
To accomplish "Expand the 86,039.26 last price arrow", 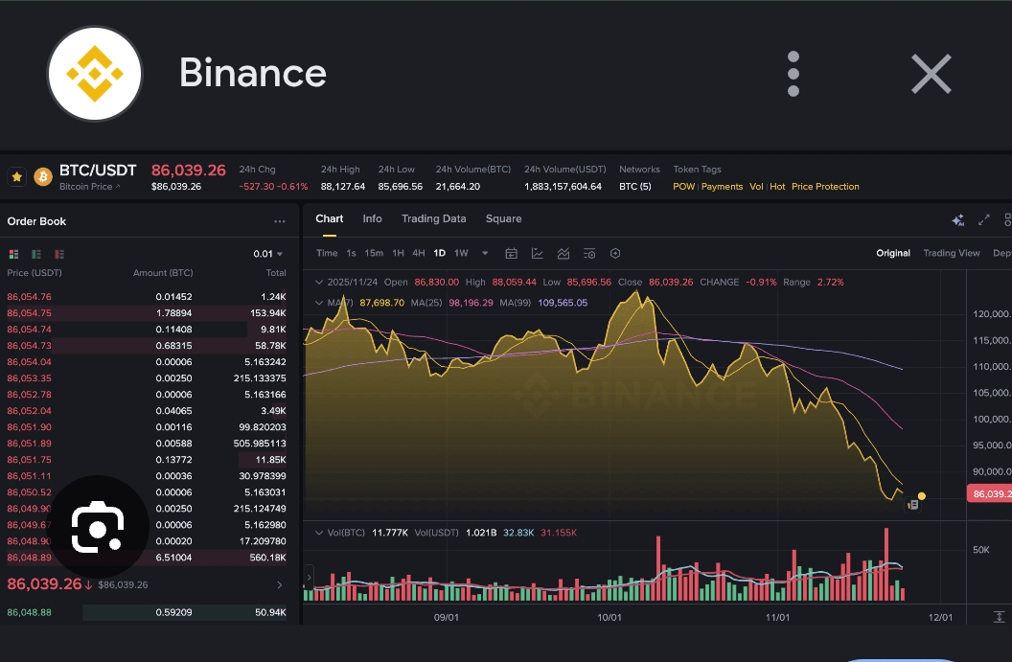I will (x=280, y=584).
